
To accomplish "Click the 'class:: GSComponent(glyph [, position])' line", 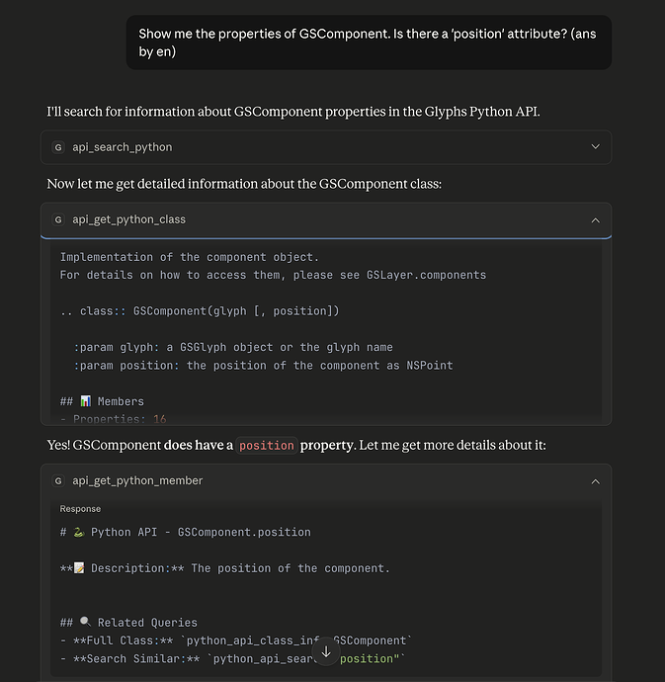I will pos(200,311).
